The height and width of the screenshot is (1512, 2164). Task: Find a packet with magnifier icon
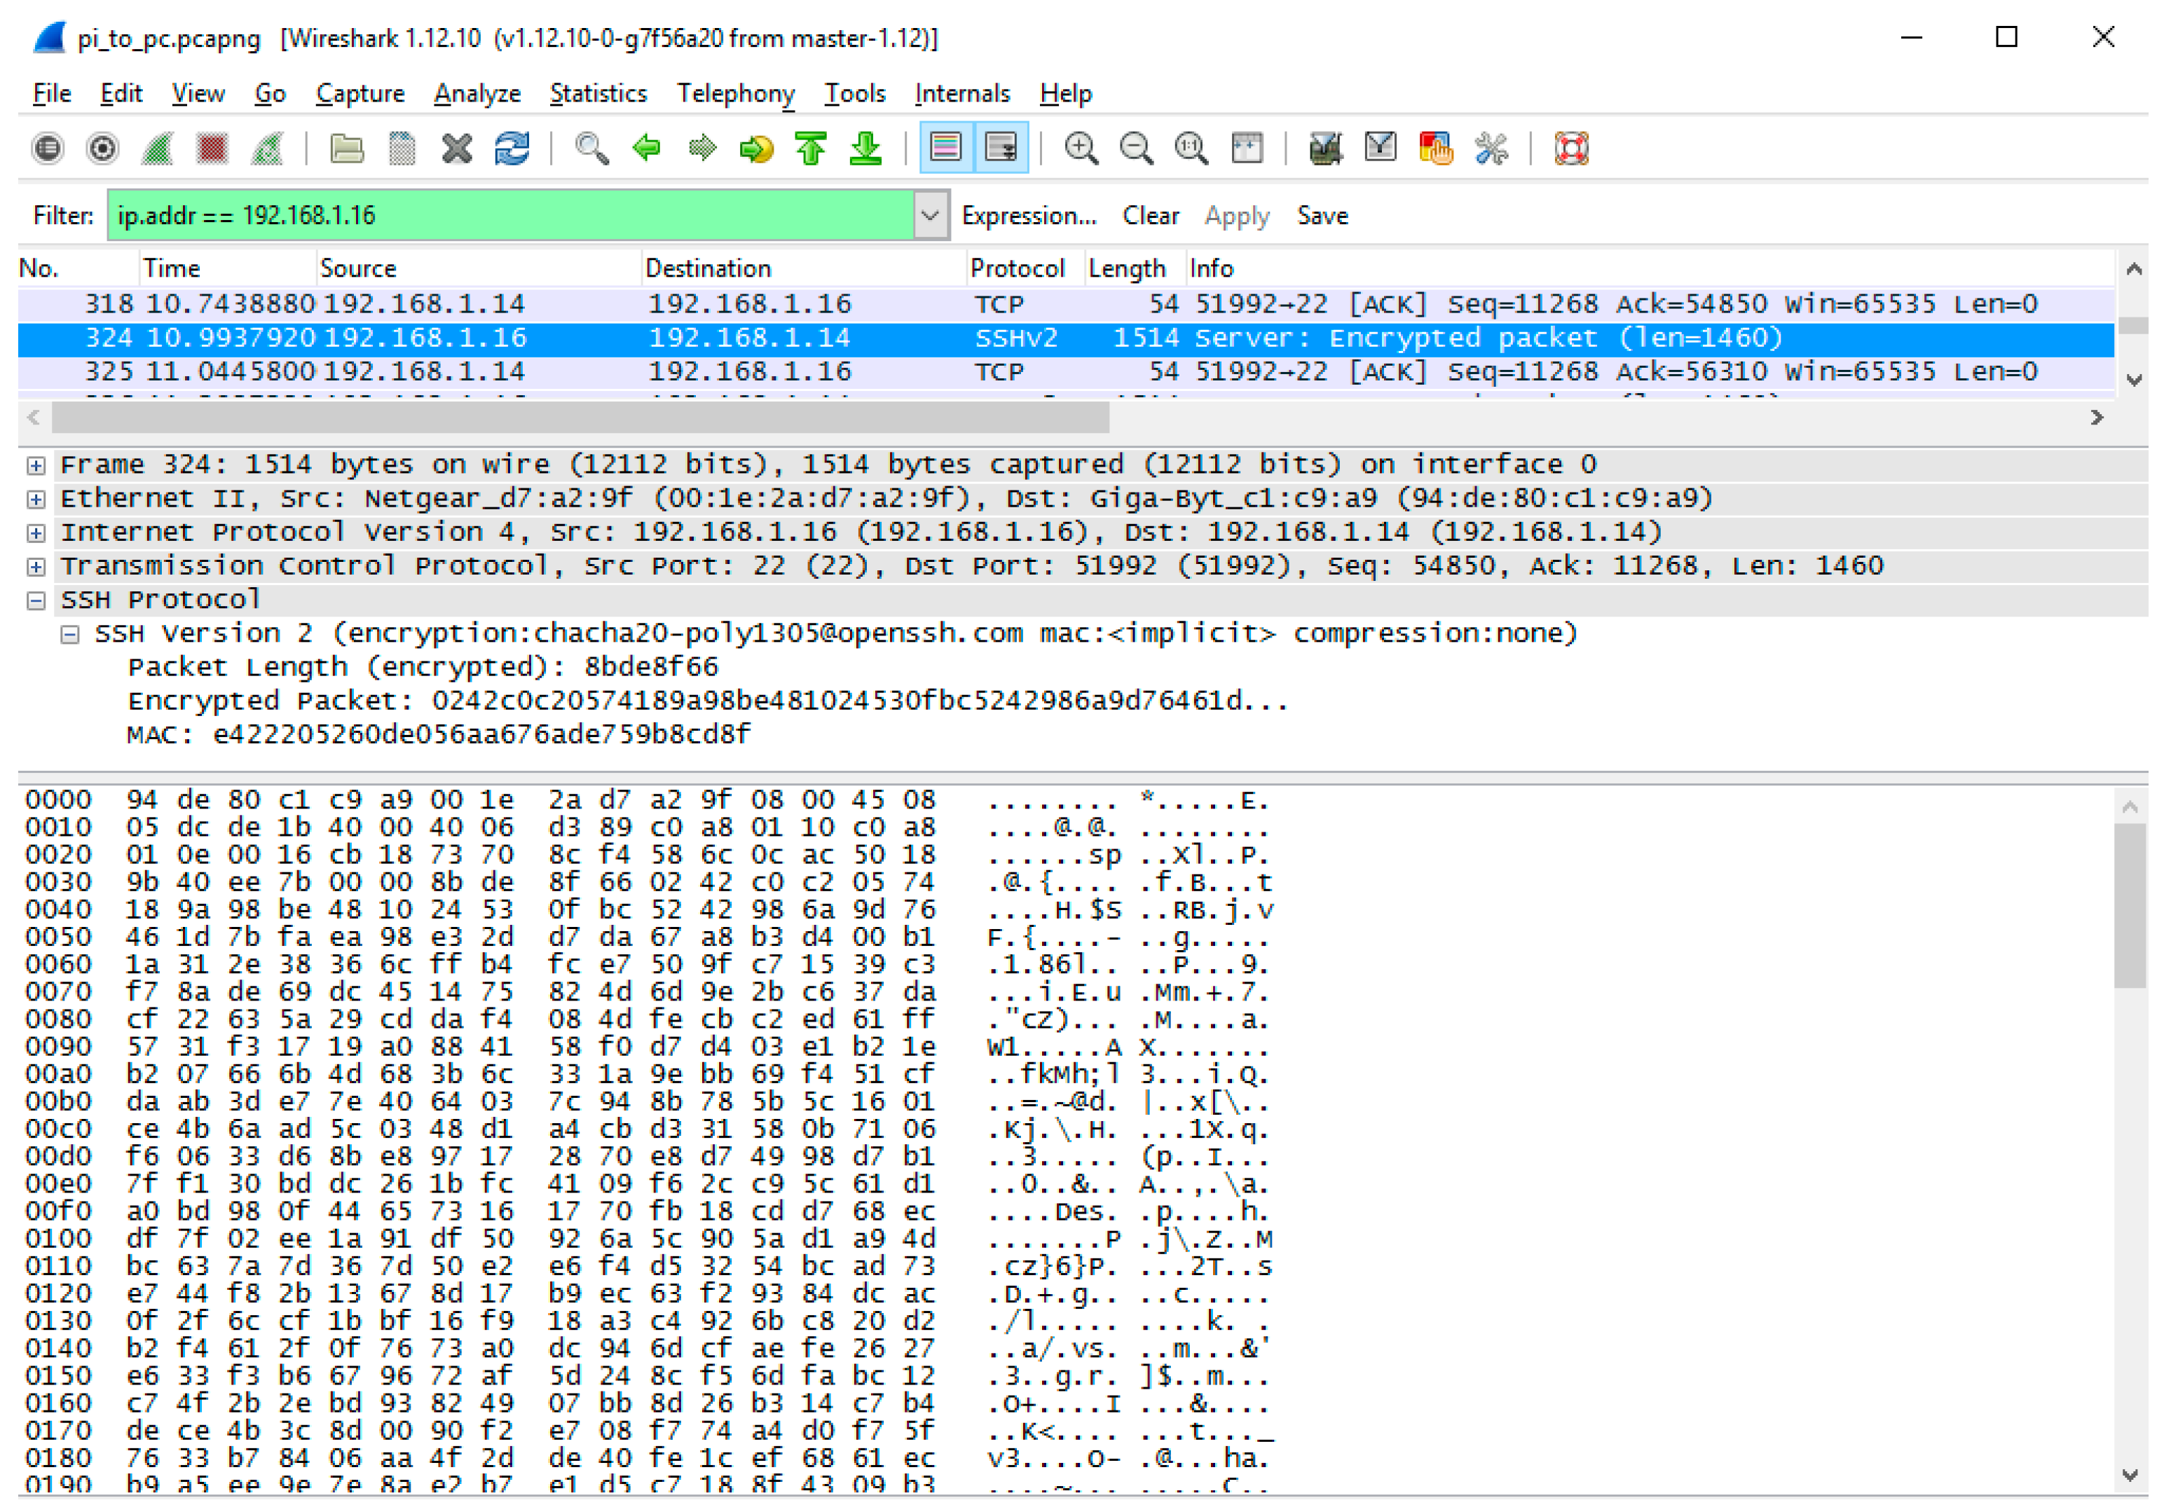pos(592,149)
